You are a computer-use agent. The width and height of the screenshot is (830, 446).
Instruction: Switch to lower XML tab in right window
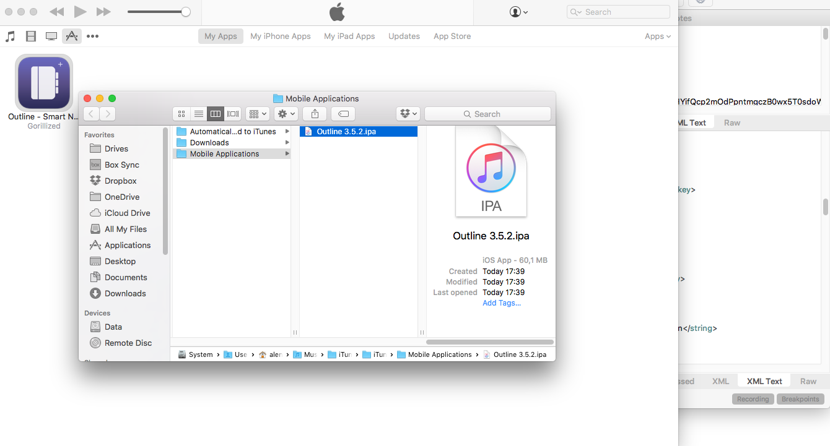pos(720,381)
